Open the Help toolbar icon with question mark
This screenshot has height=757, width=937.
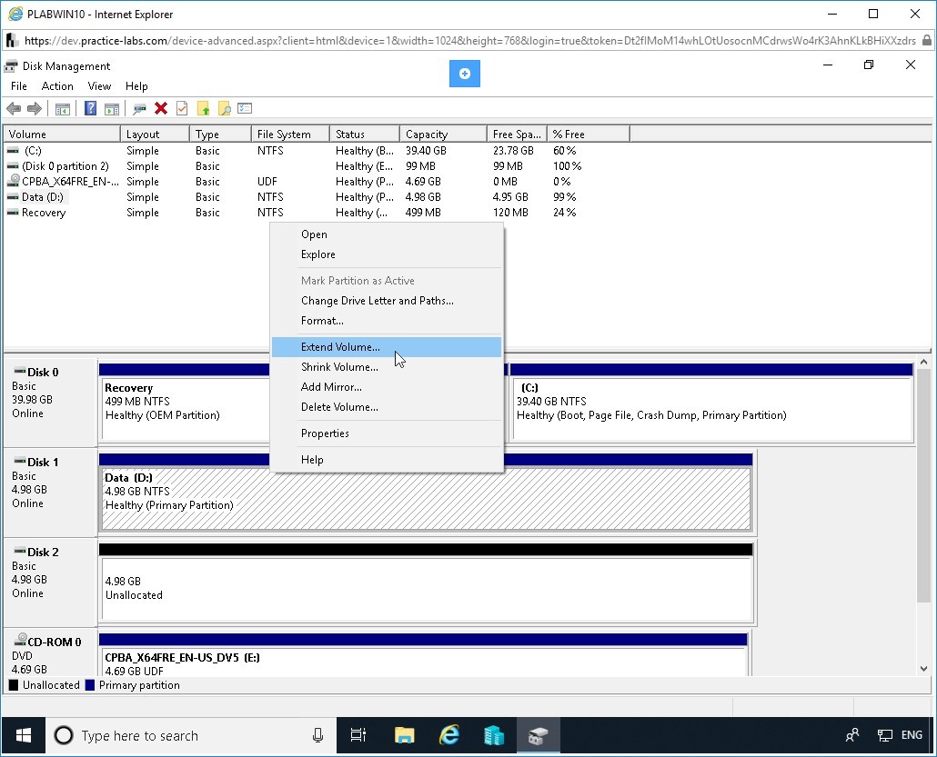(90, 109)
